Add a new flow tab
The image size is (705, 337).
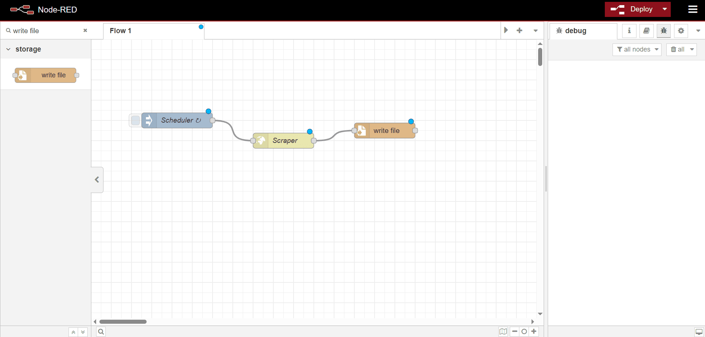tap(519, 31)
